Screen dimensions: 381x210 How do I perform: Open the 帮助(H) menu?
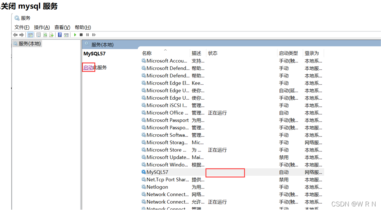click(x=83, y=27)
